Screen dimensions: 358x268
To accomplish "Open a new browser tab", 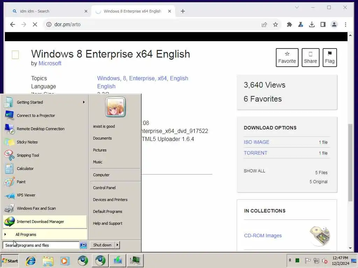I will [182, 11].
